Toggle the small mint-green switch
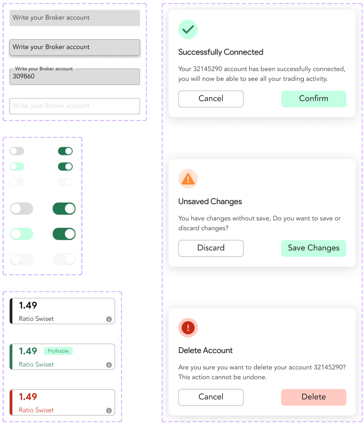Viewport: 364px width, 425px height. click(x=17, y=166)
